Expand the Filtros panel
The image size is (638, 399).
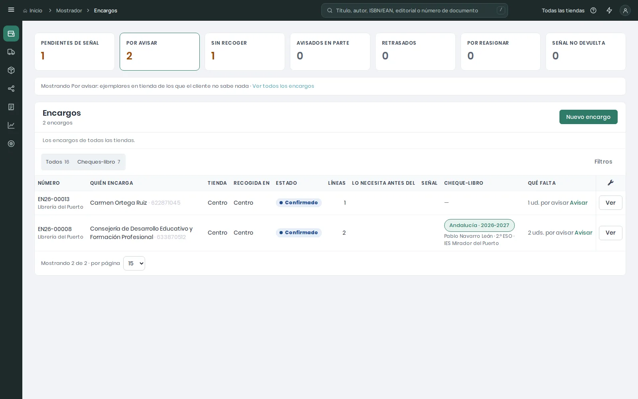[x=603, y=162]
